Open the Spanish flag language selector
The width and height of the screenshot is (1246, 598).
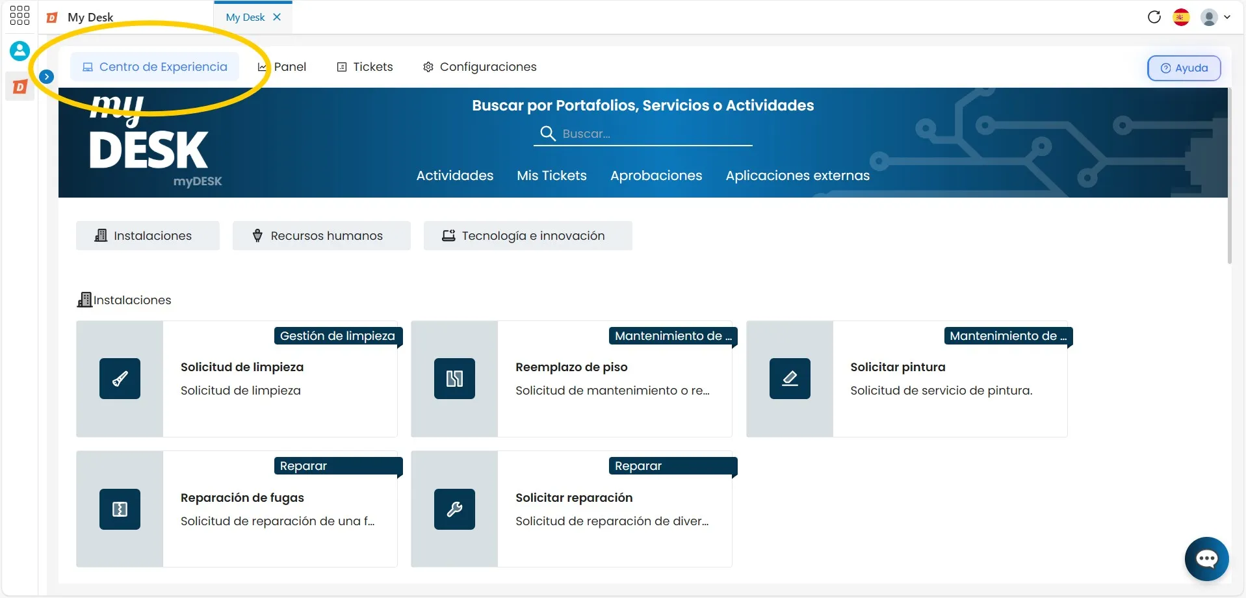(x=1181, y=17)
